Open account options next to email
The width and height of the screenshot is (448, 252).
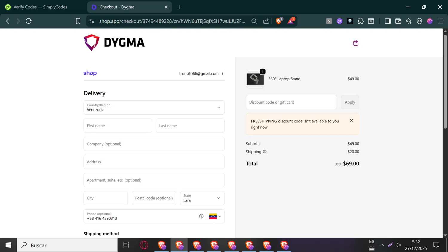(x=223, y=73)
